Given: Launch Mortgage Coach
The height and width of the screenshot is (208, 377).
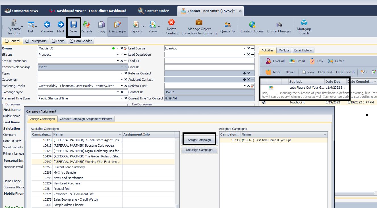Looking at the screenshot, I should tap(304, 27).
